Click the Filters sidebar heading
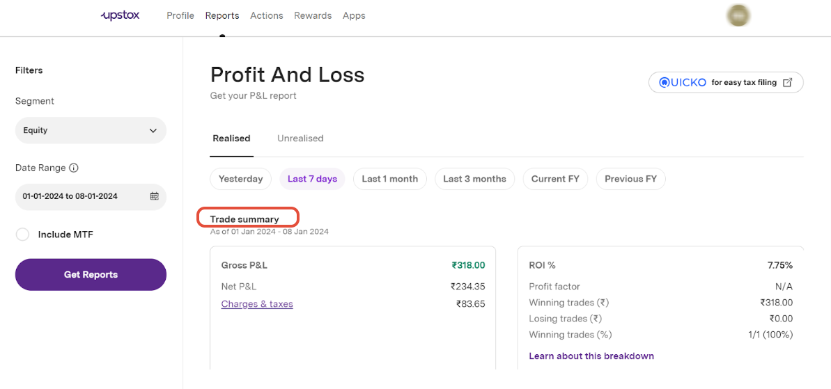 29,70
